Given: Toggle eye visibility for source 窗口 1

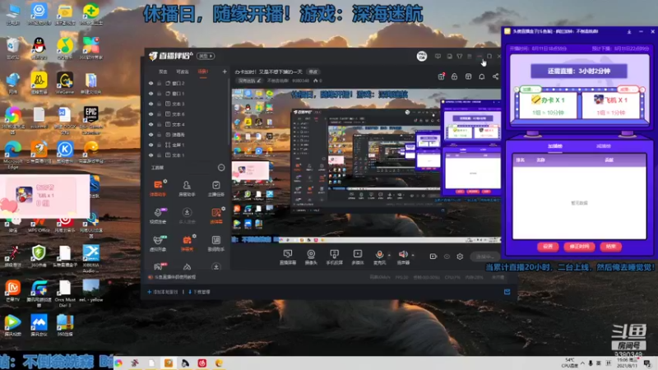Looking at the screenshot, I should [151, 94].
